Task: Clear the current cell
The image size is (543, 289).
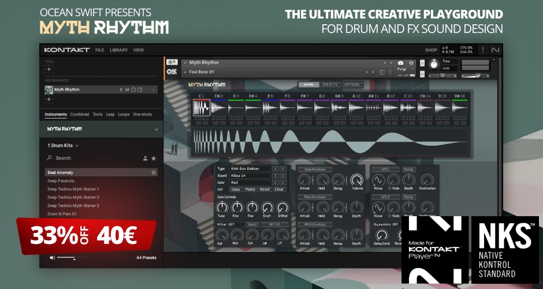Action: pyautogui.click(x=279, y=190)
